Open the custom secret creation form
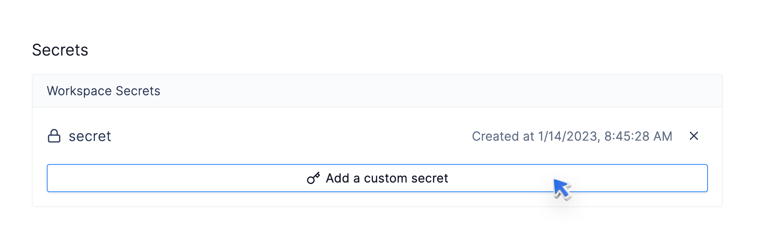This screenshot has height=246, width=760. [x=377, y=178]
